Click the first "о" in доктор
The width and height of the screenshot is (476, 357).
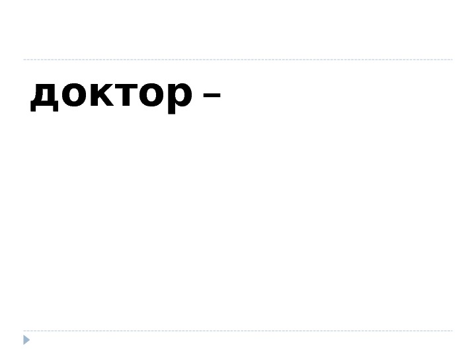(75, 94)
